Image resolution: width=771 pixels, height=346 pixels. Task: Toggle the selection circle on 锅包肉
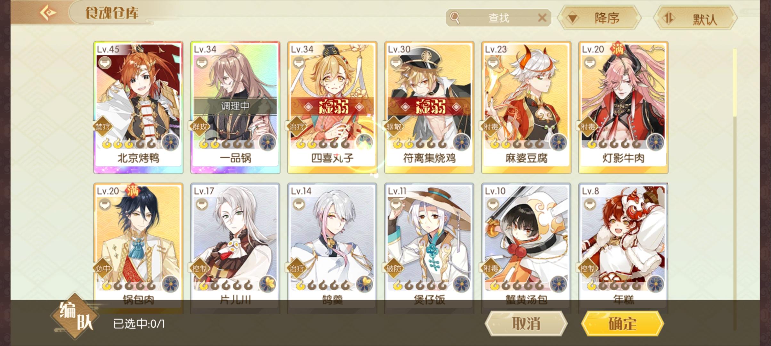coord(104,204)
